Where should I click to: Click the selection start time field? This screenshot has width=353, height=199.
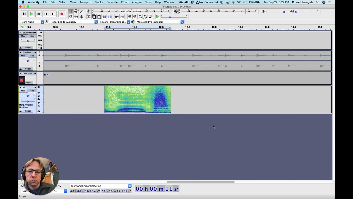[84, 191]
